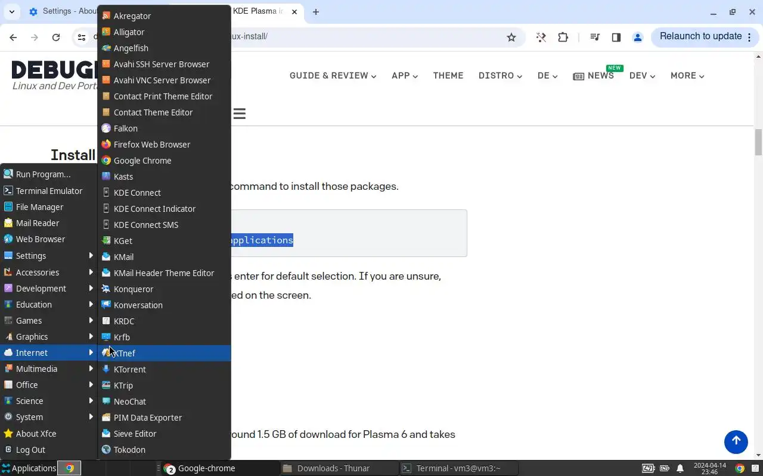Viewport: 763px width, 476px height.
Task: Click the Konqueror icon
Action: tap(106, 289)
